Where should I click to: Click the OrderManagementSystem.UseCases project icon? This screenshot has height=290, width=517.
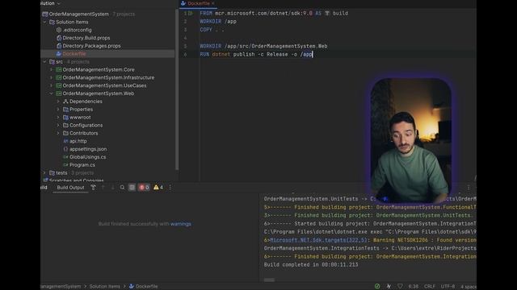[x=59, y=85]
